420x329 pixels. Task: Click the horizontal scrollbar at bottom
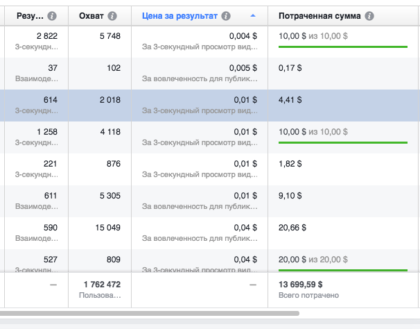pos(150,314)
